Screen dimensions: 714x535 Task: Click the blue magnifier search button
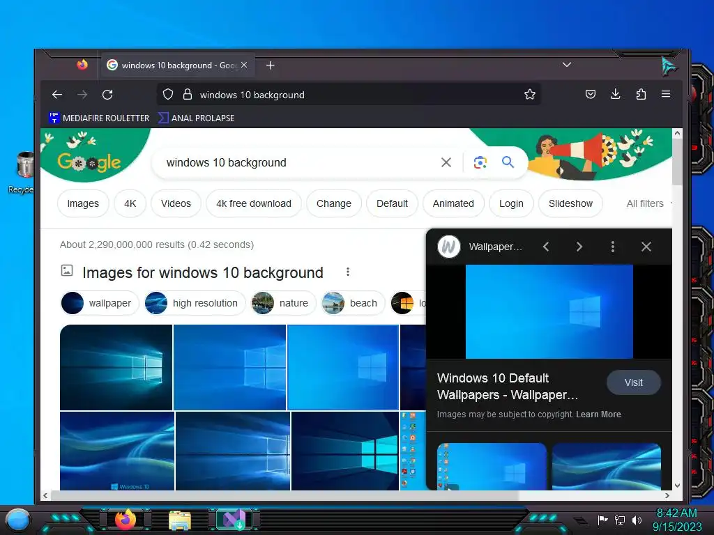[508, 162]
